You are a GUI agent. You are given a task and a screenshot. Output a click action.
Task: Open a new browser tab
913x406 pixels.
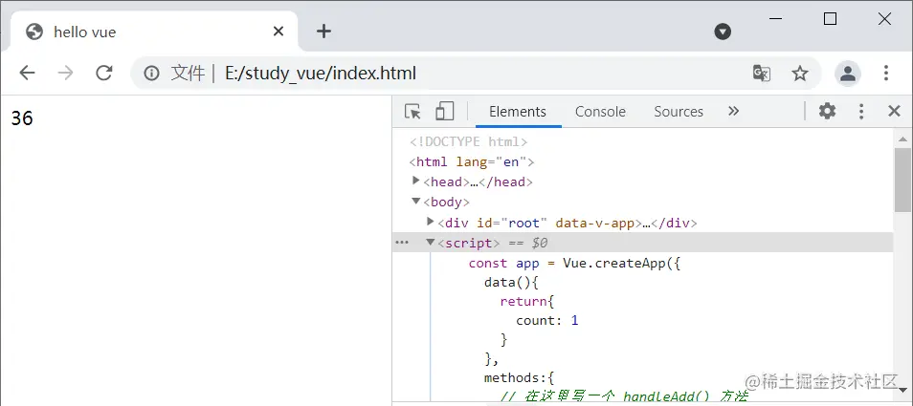tap(323, 32)
